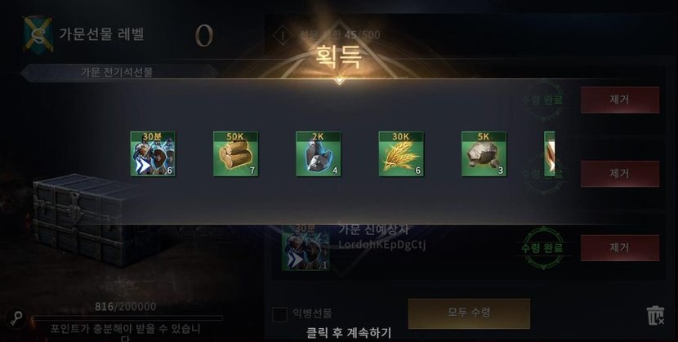
Task: Tap the speedup item in bottom gift row
Action: [x=306, y=248]
